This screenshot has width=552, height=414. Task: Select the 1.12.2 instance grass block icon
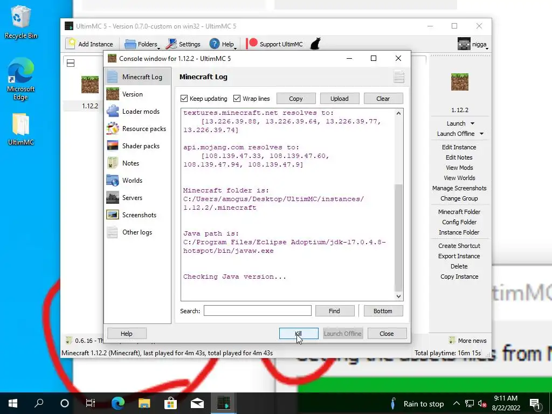click(90, 85)
